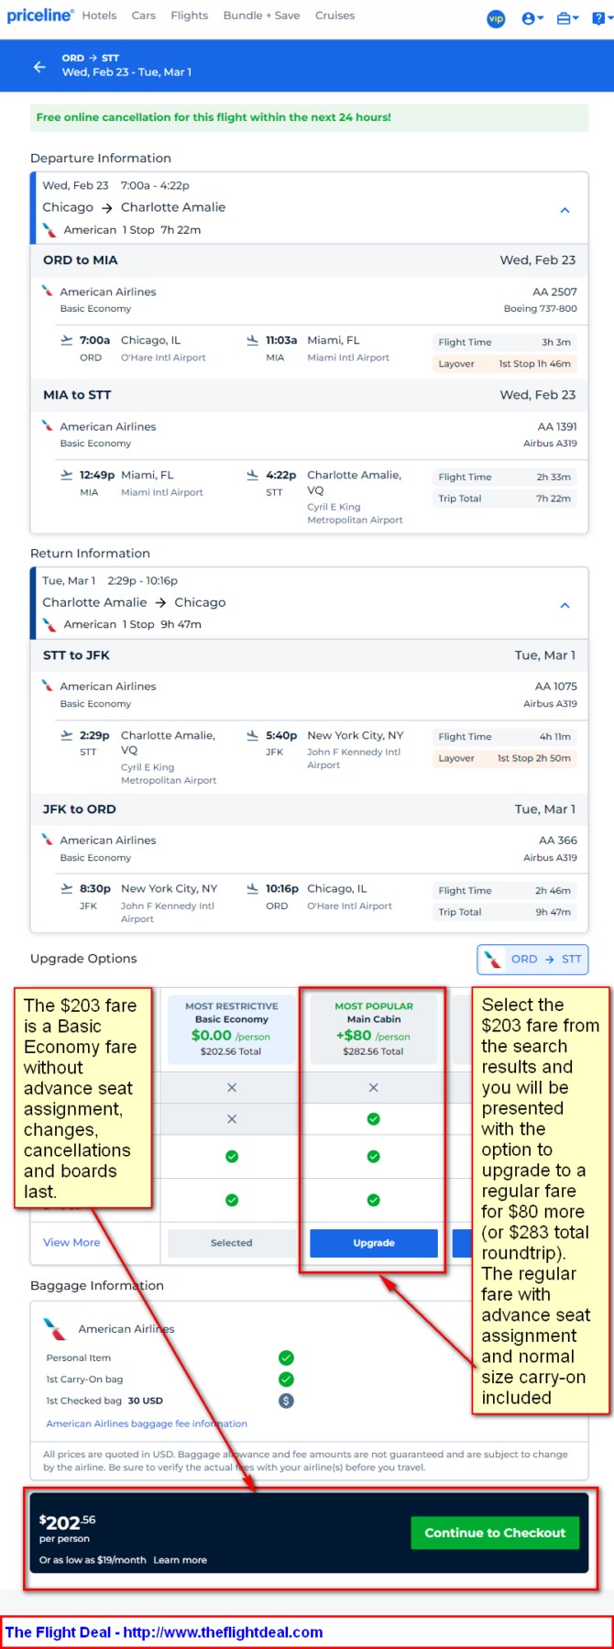Image resolution: width=614 pixels, height=1649 pixels.
Task: Select the ORD to STT leg tab
Action: coord(532,959)
